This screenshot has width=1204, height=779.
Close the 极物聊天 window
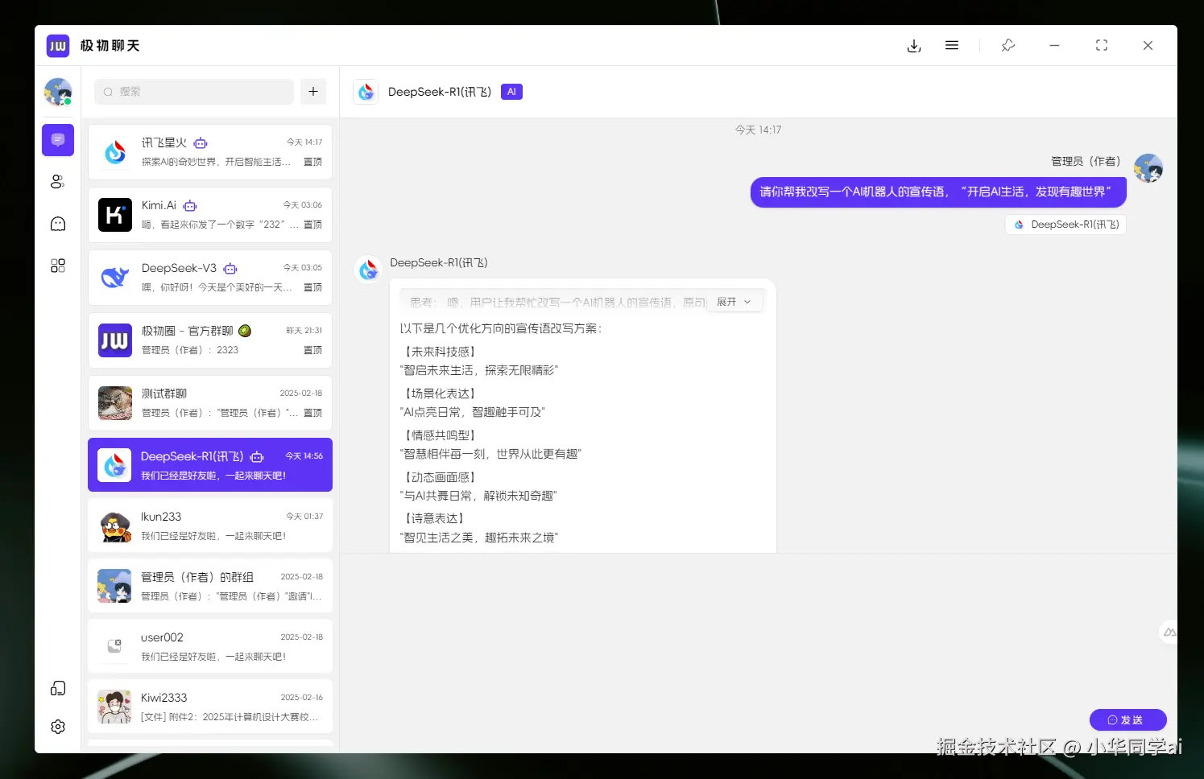click(x=1148, y=46)
